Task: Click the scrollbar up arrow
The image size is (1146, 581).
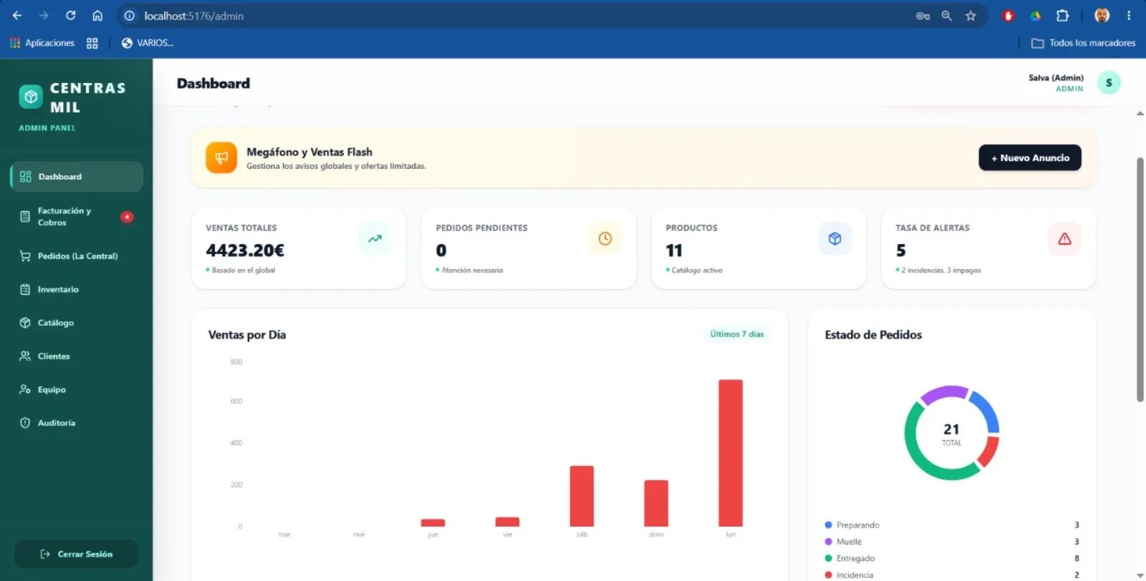Action: [1140, 113]
